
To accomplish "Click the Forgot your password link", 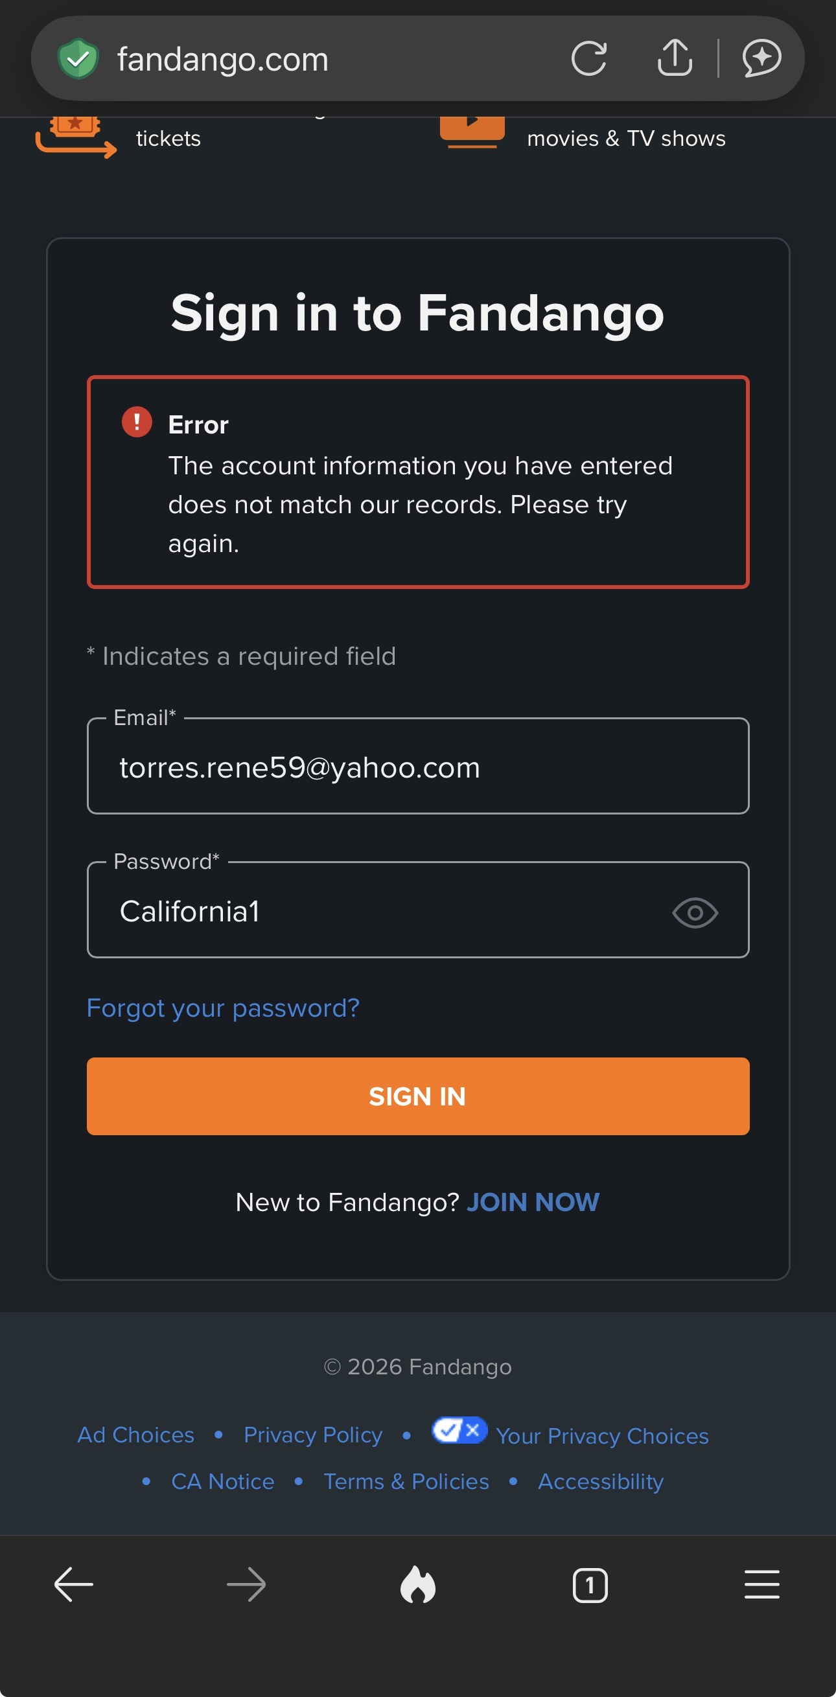I will (223, 1008).
